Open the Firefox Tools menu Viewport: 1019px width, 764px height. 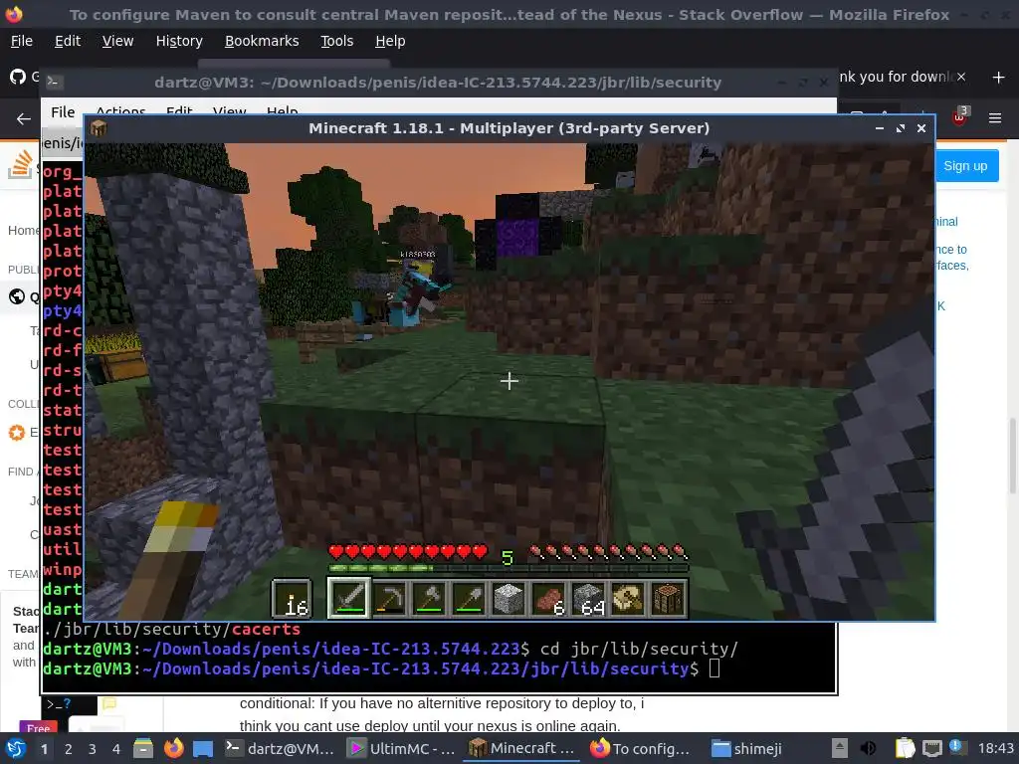(x=336, y=41)
